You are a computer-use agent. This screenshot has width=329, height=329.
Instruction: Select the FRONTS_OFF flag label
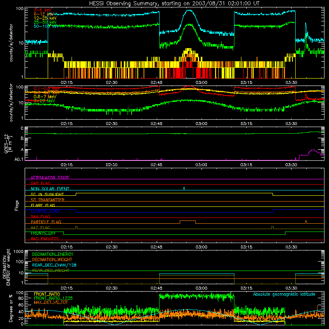coord(43,233)
